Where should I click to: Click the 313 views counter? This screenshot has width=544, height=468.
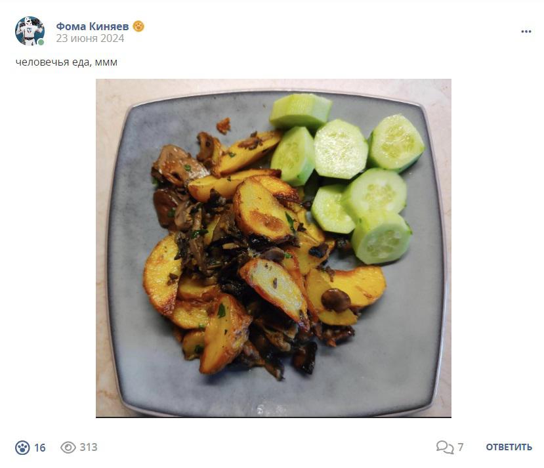point(89,447)
